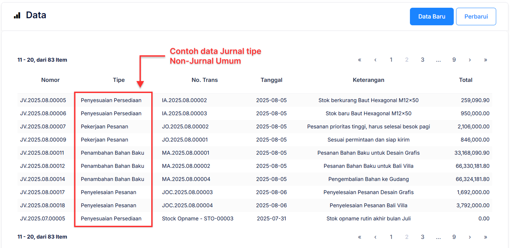Viewport: 511px width, 248px height.
Task: Open page 3 in the bottom pagination
Action: [422, 237]
